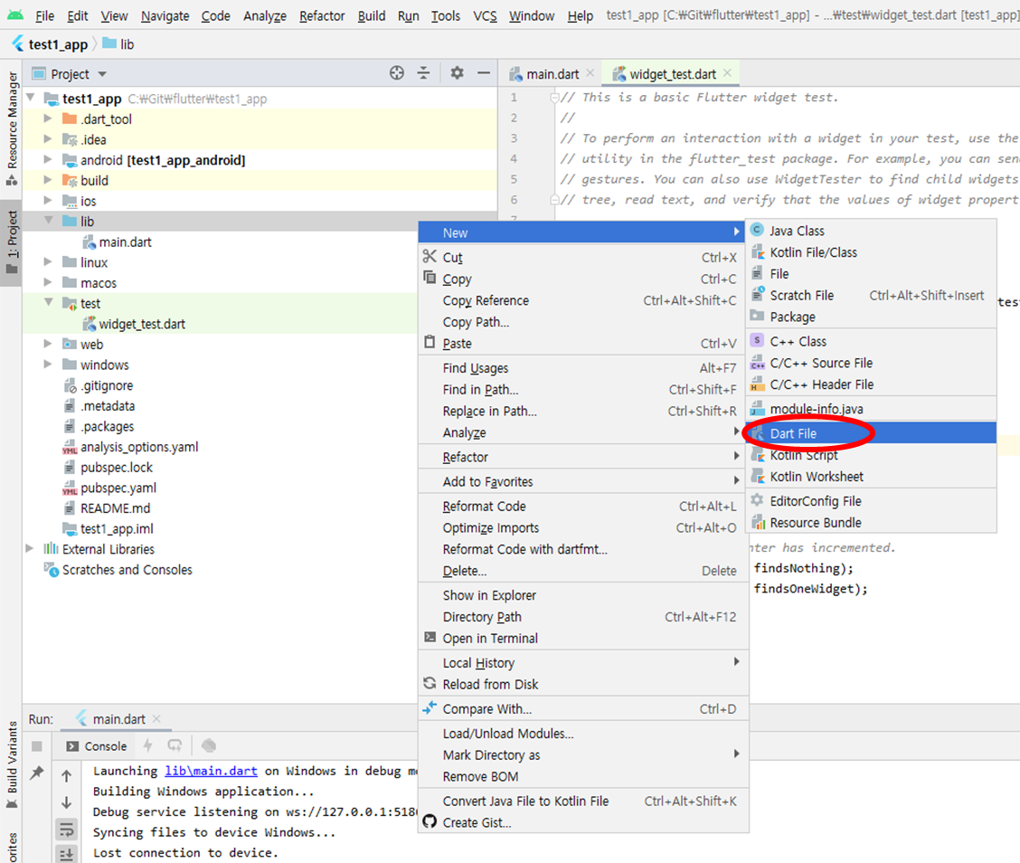Choose Open in Terminal

(583, 639)
